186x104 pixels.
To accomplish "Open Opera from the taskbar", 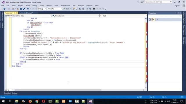I will pos(44,101).
